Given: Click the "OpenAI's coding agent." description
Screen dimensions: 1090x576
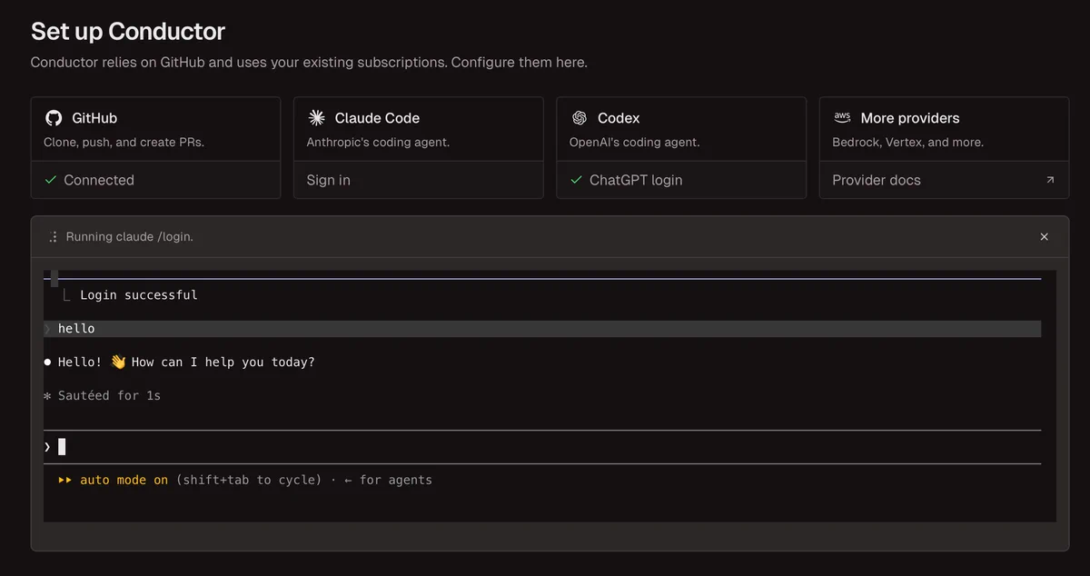Looking at the screenshot, I should click(x=634, y=142).
